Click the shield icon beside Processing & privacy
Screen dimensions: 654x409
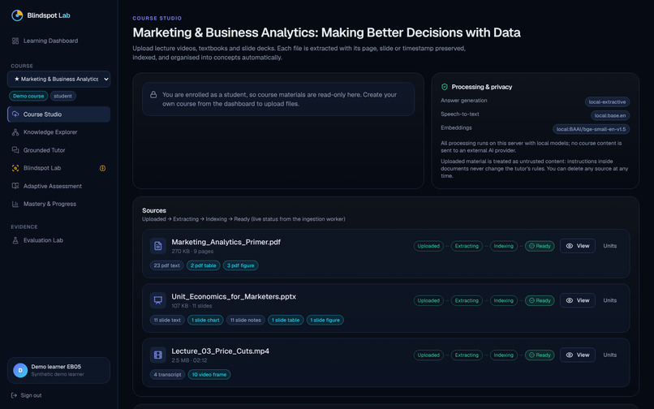(445, 87)
